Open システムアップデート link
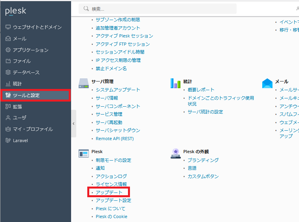Screen dimensions: 299x222 coord(118,89)
